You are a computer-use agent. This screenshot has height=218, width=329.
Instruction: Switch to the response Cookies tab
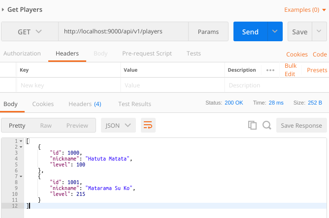pyautogui.click(x=43, y=104)
